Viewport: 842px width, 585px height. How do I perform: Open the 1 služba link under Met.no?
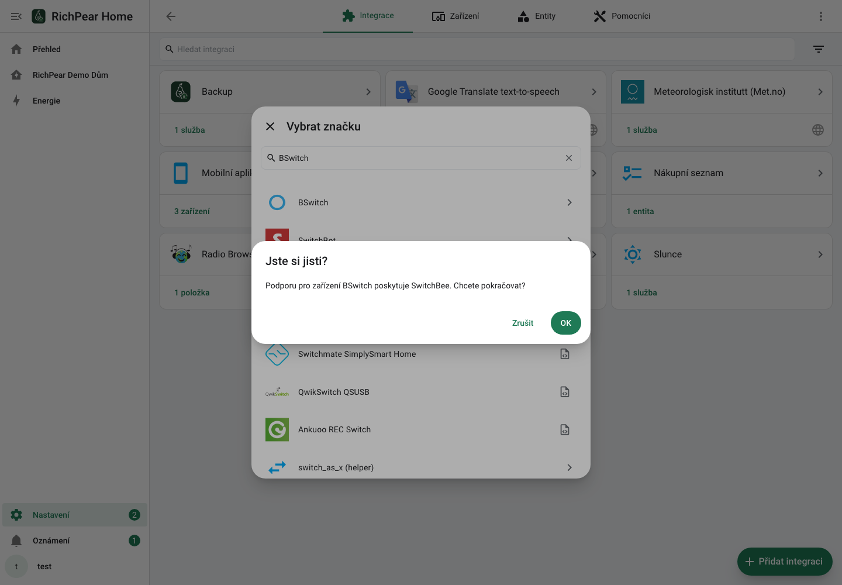point(641,130)
